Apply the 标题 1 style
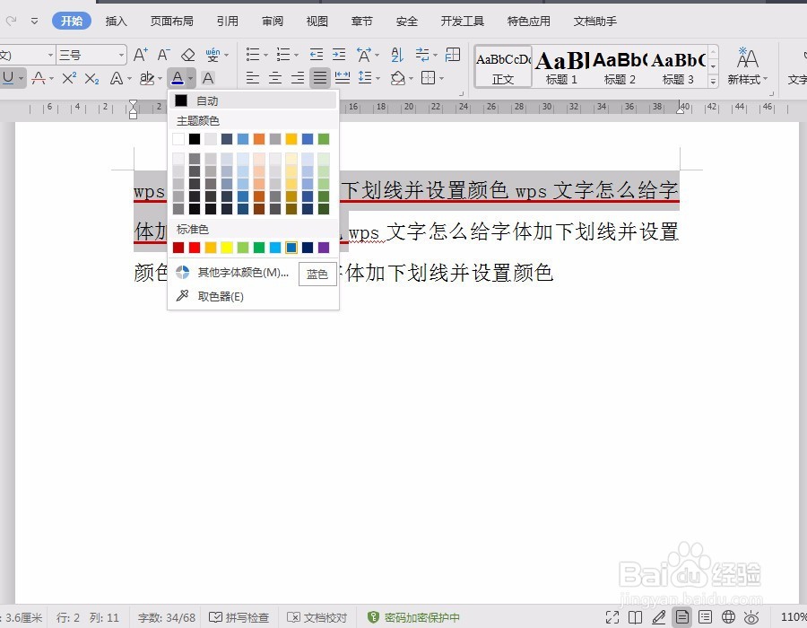The height and width of the screenshot is (628, 807). [x=561, y=66]
